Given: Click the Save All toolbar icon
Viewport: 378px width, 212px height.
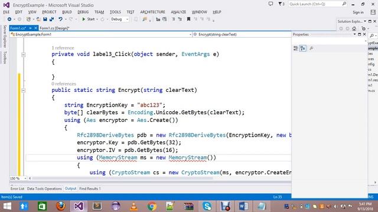Looking at the screenshot, I should 51,19.
